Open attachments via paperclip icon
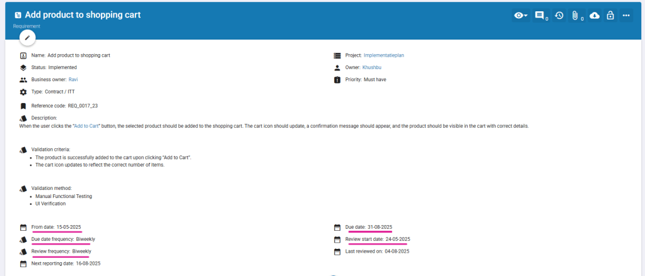The height and width of the screenshot is (276, 645). click(576, 16)
